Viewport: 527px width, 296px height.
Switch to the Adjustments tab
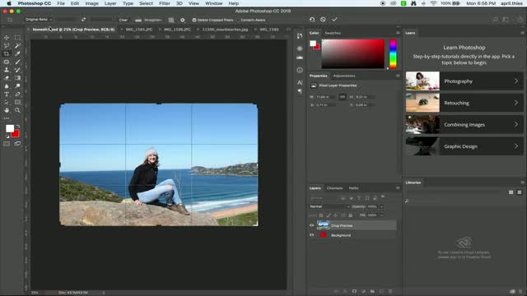(x=344, y=76)
